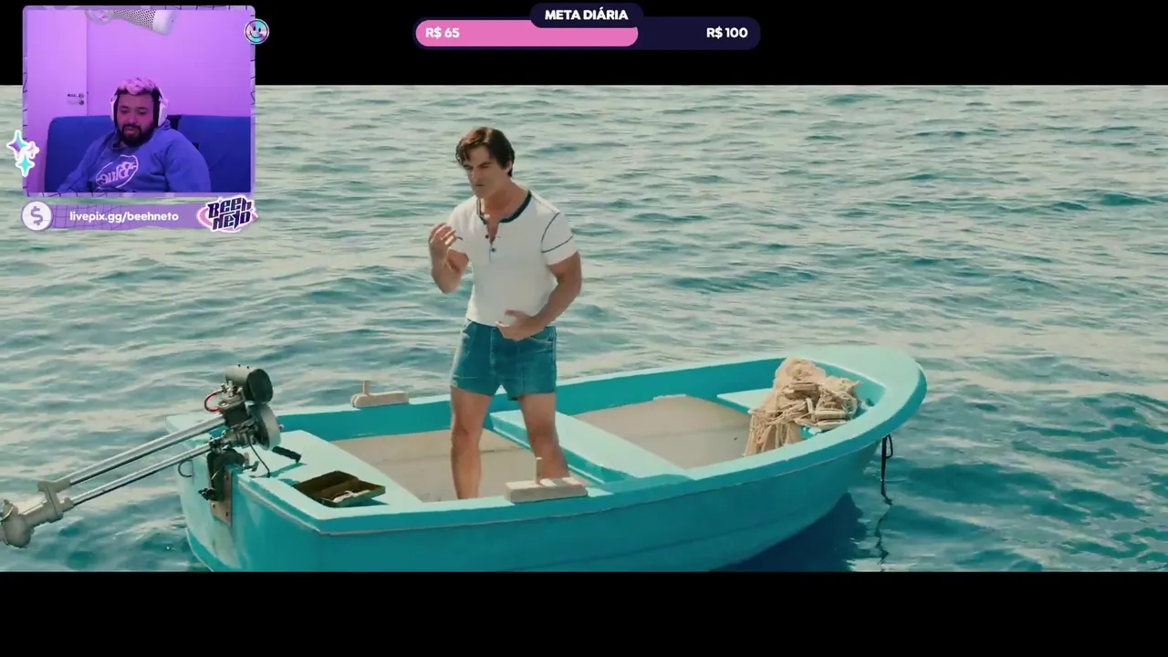Click the movie video frame

[x=584, y=328]
